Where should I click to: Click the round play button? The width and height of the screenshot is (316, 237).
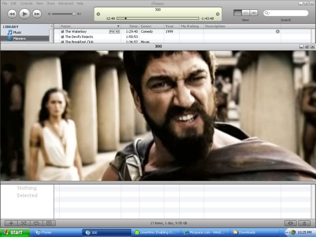[24, 14]
